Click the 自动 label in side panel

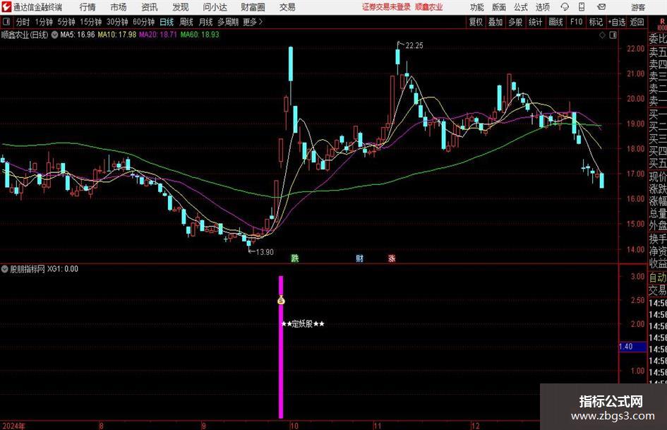pos(658,277)
